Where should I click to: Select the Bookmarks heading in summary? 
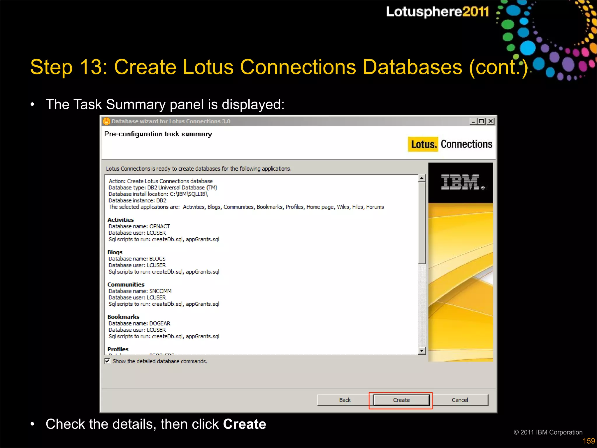point(123,317)
